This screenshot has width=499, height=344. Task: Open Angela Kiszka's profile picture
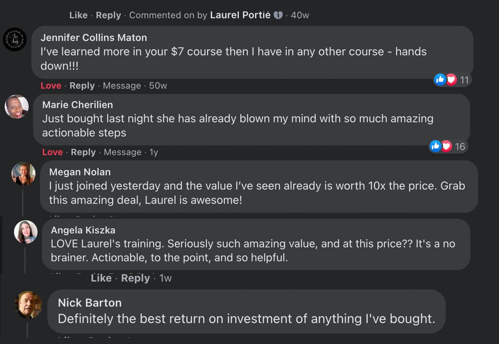pyautogui.click(x=25, y=232)
